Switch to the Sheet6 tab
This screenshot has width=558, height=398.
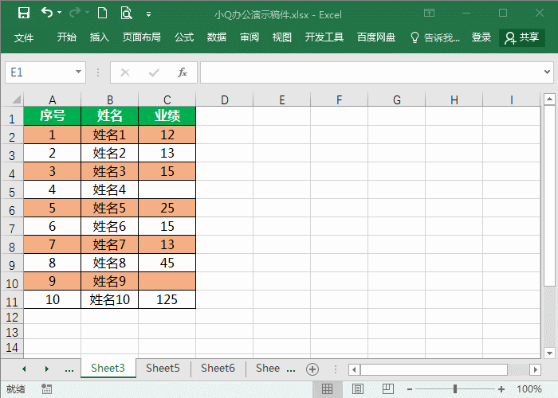pyautogui.click(x=218, y=368)
